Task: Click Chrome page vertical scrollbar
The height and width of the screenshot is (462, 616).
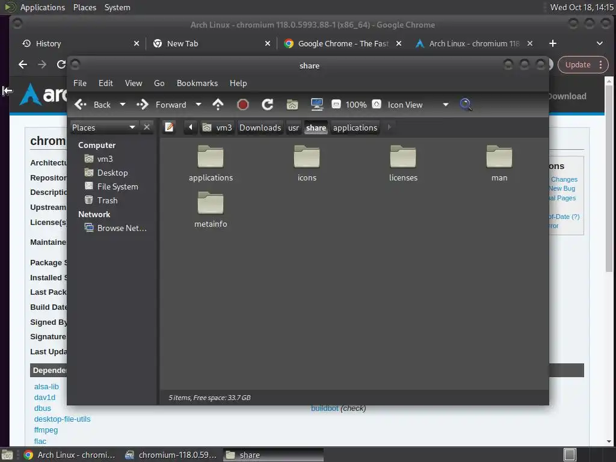Action: (609, 179)
